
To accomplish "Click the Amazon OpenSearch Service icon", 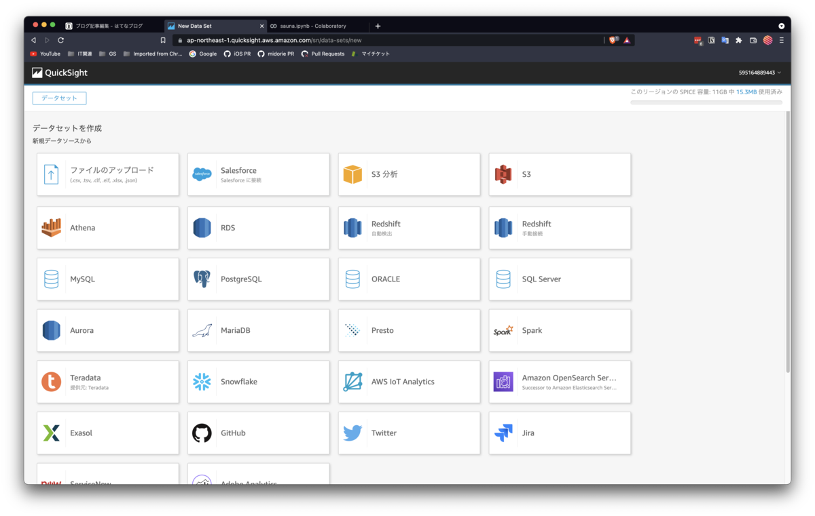I will [503, 382].
